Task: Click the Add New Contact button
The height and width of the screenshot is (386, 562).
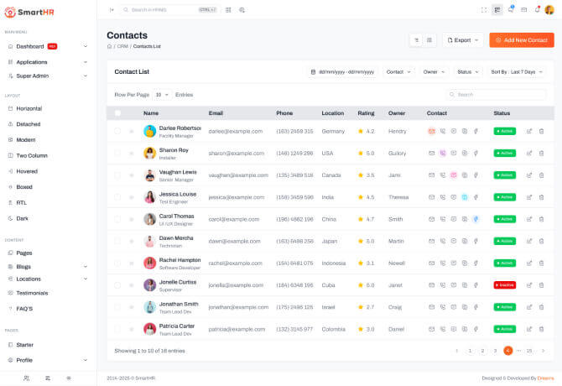Action: click(x=521, y=39)
